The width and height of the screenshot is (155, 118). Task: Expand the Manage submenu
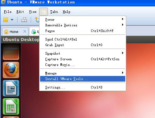[83, 73]
